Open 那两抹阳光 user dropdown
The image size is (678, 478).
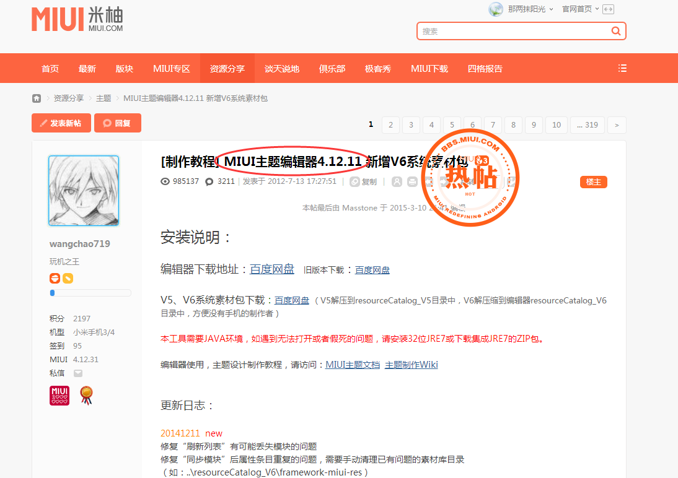click(x=530, y=9)
